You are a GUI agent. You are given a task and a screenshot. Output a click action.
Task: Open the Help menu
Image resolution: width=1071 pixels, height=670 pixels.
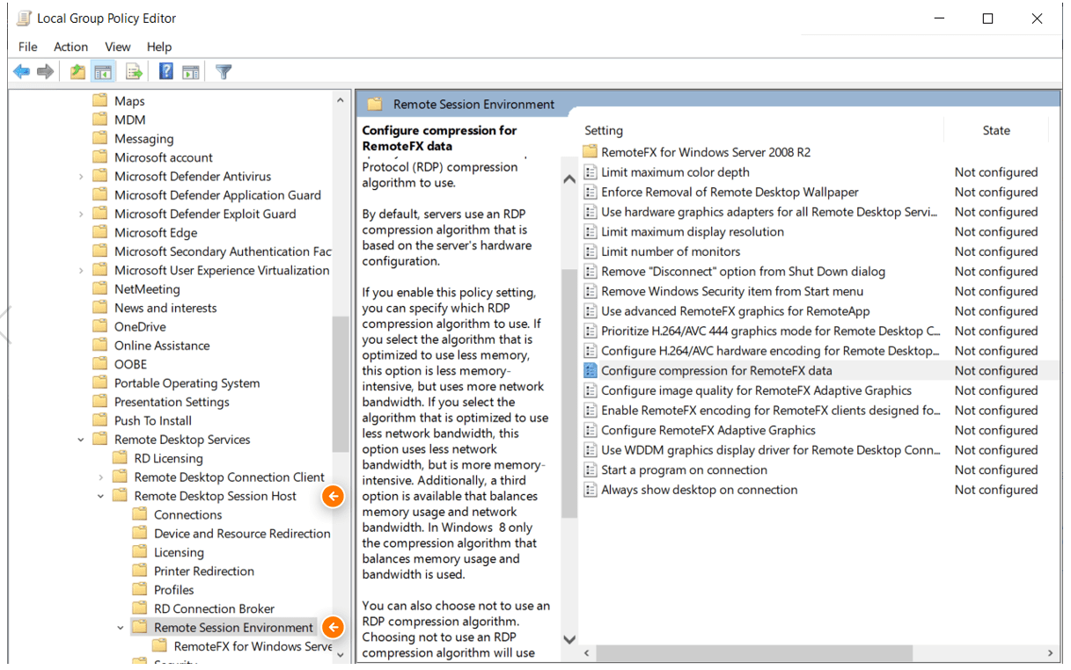(159, 47)
